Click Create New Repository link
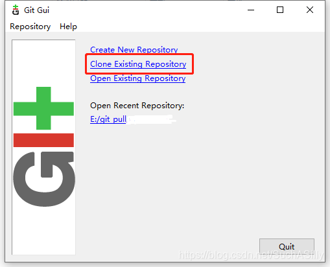Viewport: 330px width, 267px height. click(134, 50)
